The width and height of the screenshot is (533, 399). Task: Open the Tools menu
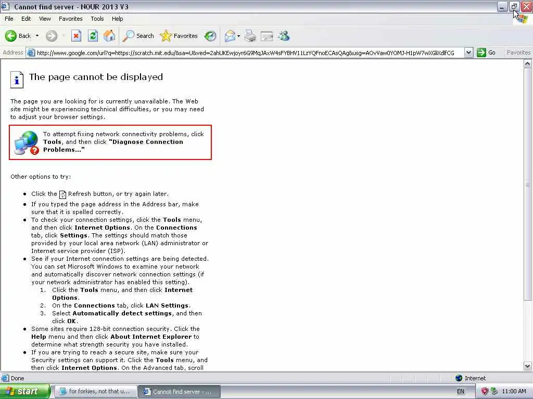[x=97, y=19]
